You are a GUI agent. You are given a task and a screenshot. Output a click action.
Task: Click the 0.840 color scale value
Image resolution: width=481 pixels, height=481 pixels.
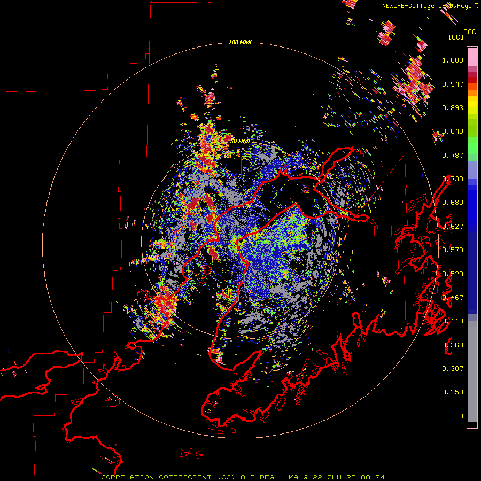453,131
